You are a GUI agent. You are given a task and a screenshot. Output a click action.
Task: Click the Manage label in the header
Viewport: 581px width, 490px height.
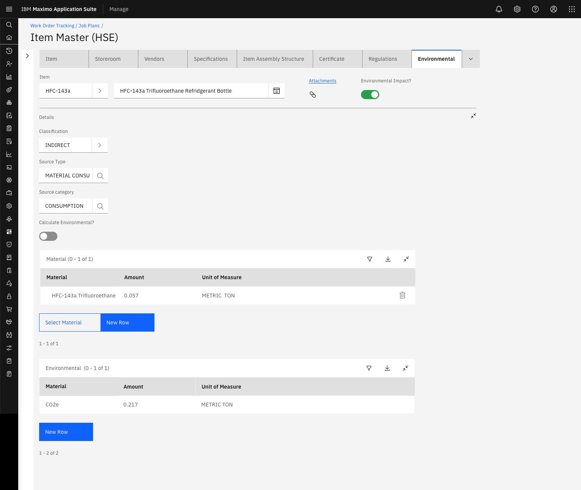[119, 9]
